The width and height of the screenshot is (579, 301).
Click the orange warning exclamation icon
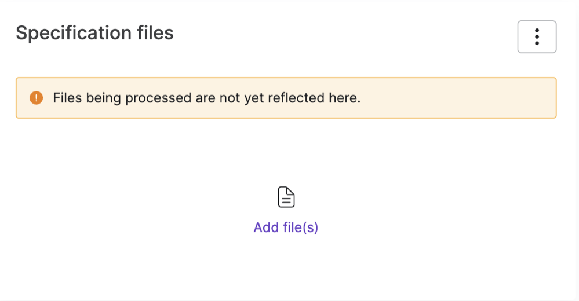click(36, 98)
